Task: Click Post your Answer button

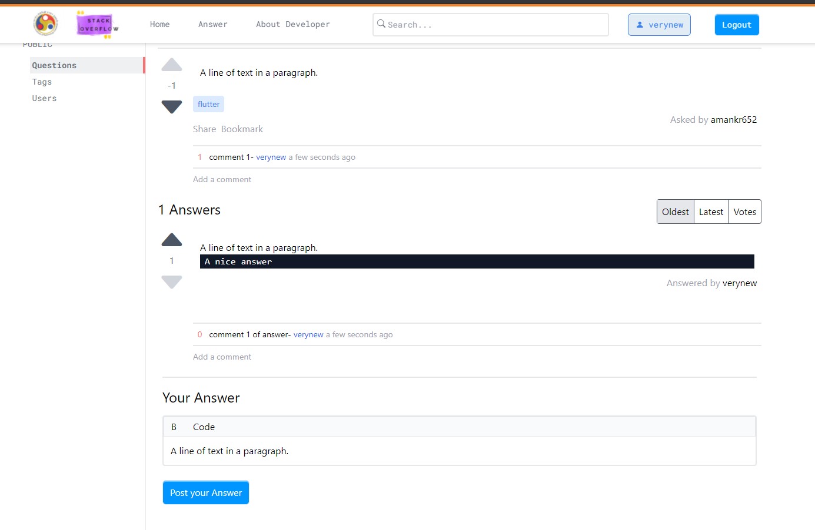Action: pyautogui.click(x=206, y=492)
